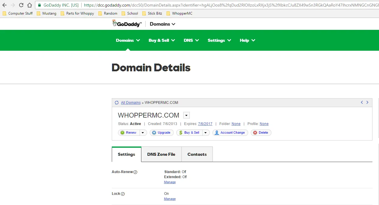Open the All Domains breadcrumb link
Screen dimensions: 379x205
point(131,103)
